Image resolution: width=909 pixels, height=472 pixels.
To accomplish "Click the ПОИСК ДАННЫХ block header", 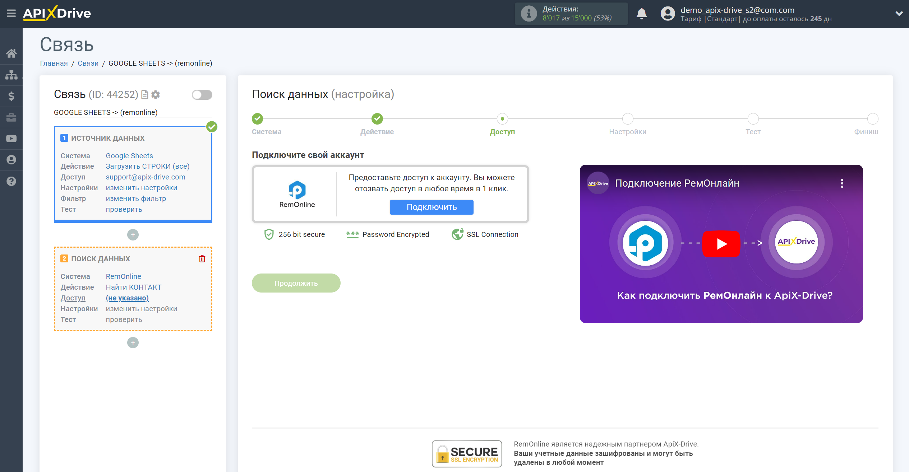I will coord(101,259).
